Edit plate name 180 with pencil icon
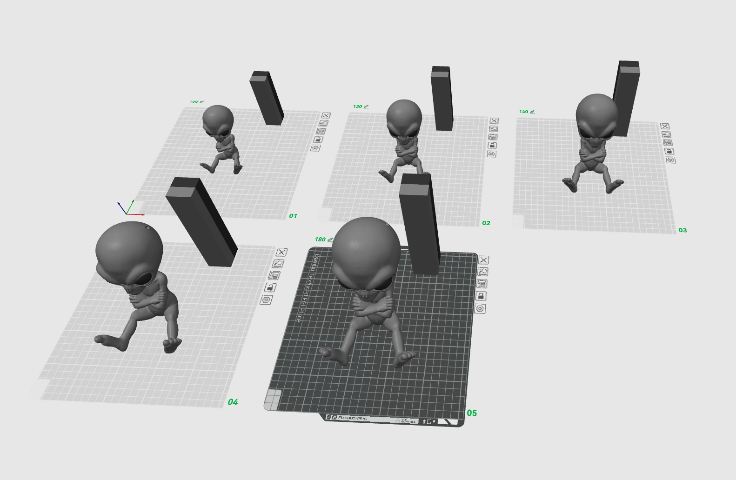This screenshot has width=736, height=480. click(330, 240)
